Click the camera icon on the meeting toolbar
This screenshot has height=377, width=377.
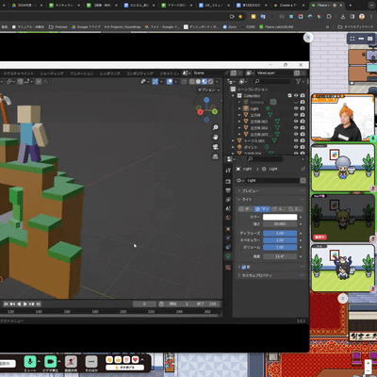click(51, 362)
